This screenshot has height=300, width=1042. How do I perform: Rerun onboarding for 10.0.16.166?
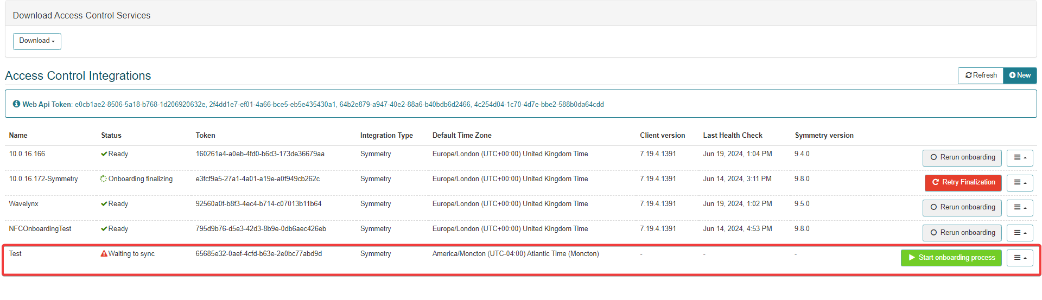coord(962,157)
